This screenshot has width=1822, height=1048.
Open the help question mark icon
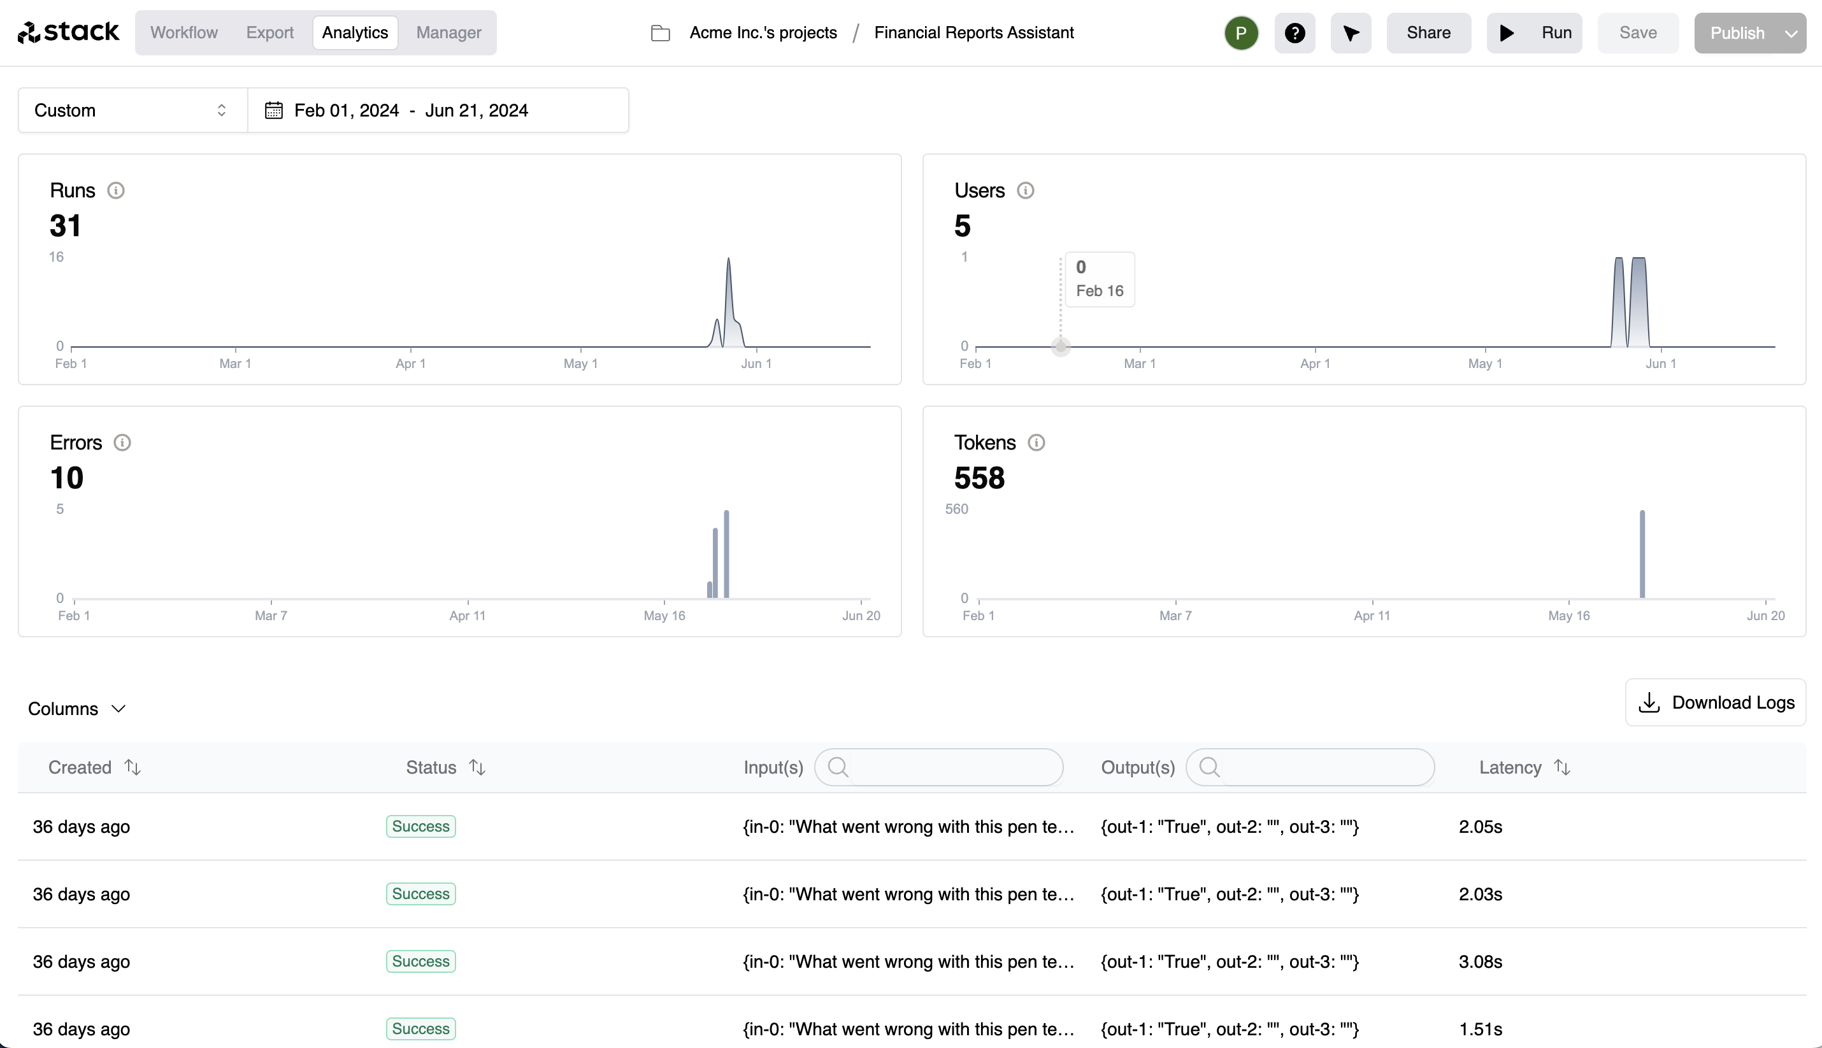(x=1295, y=33)
